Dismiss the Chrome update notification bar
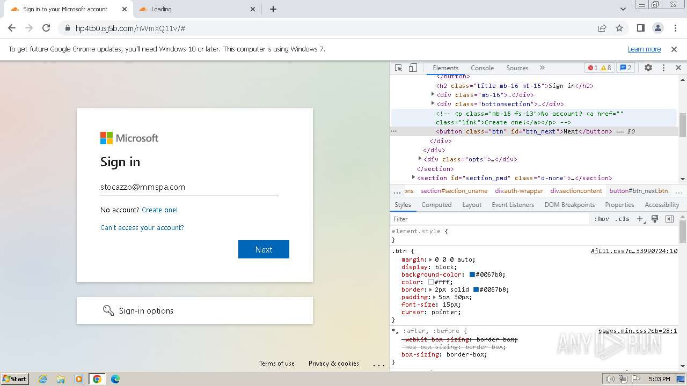The height and width of the screenshot is (386, 687). point(674,49)
